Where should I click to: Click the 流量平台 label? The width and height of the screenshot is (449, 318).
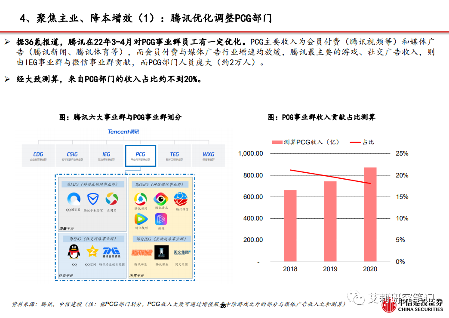(66, 229)
